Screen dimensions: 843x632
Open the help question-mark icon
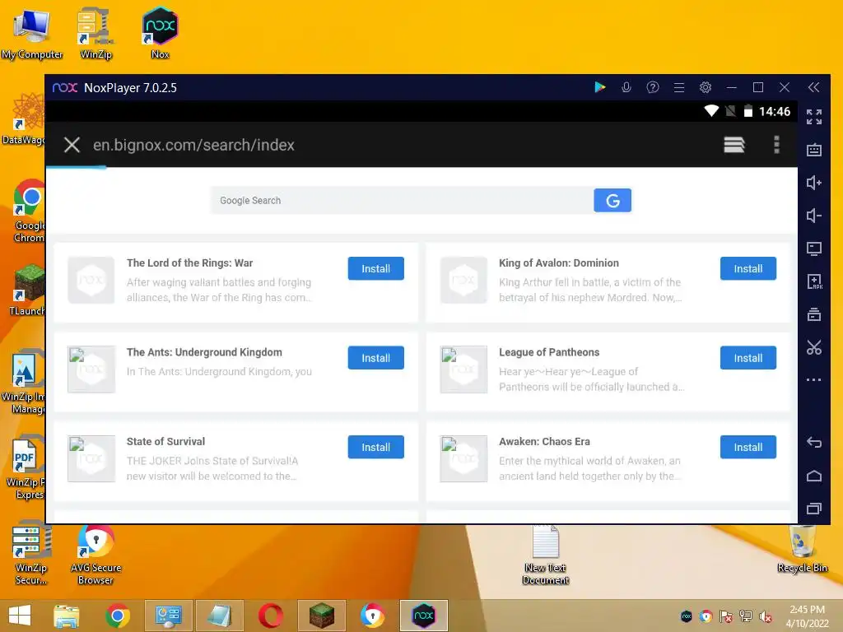653,87
